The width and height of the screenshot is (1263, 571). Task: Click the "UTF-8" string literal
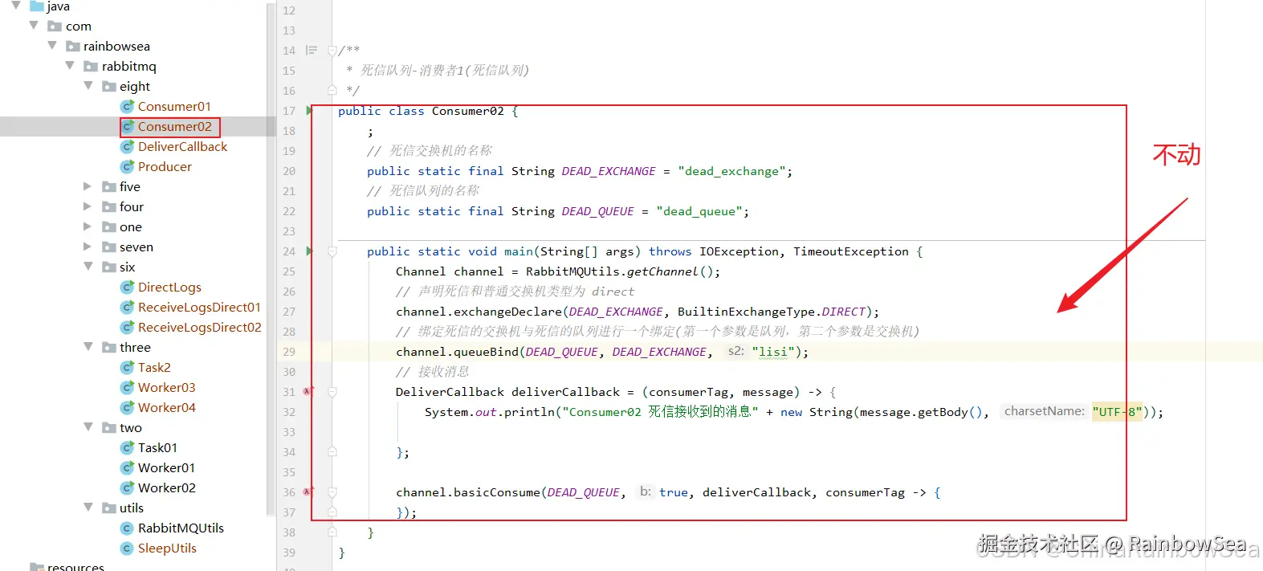tap(1117, 412)
